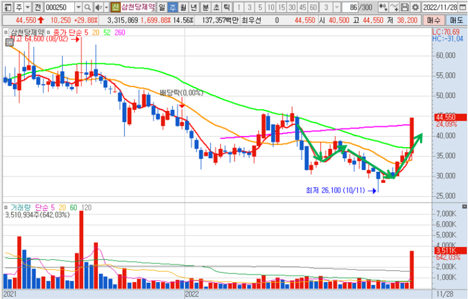
Task: Open stock search with magnifier icon
Action: pos(87,7)
